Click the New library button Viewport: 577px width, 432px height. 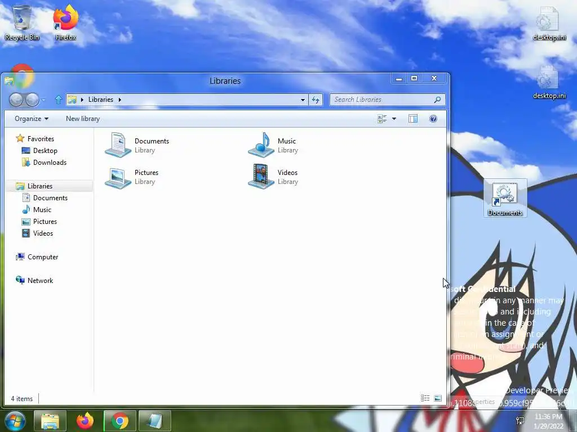[83, 119]
